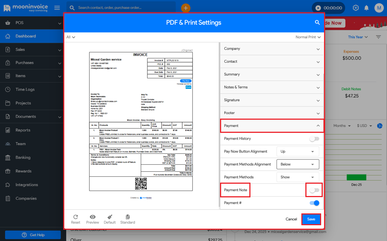Image resolution: width=387 pixels, height=241 pixels.
Task: Go to Banking in the sidebar
Action: coord(23,157)
